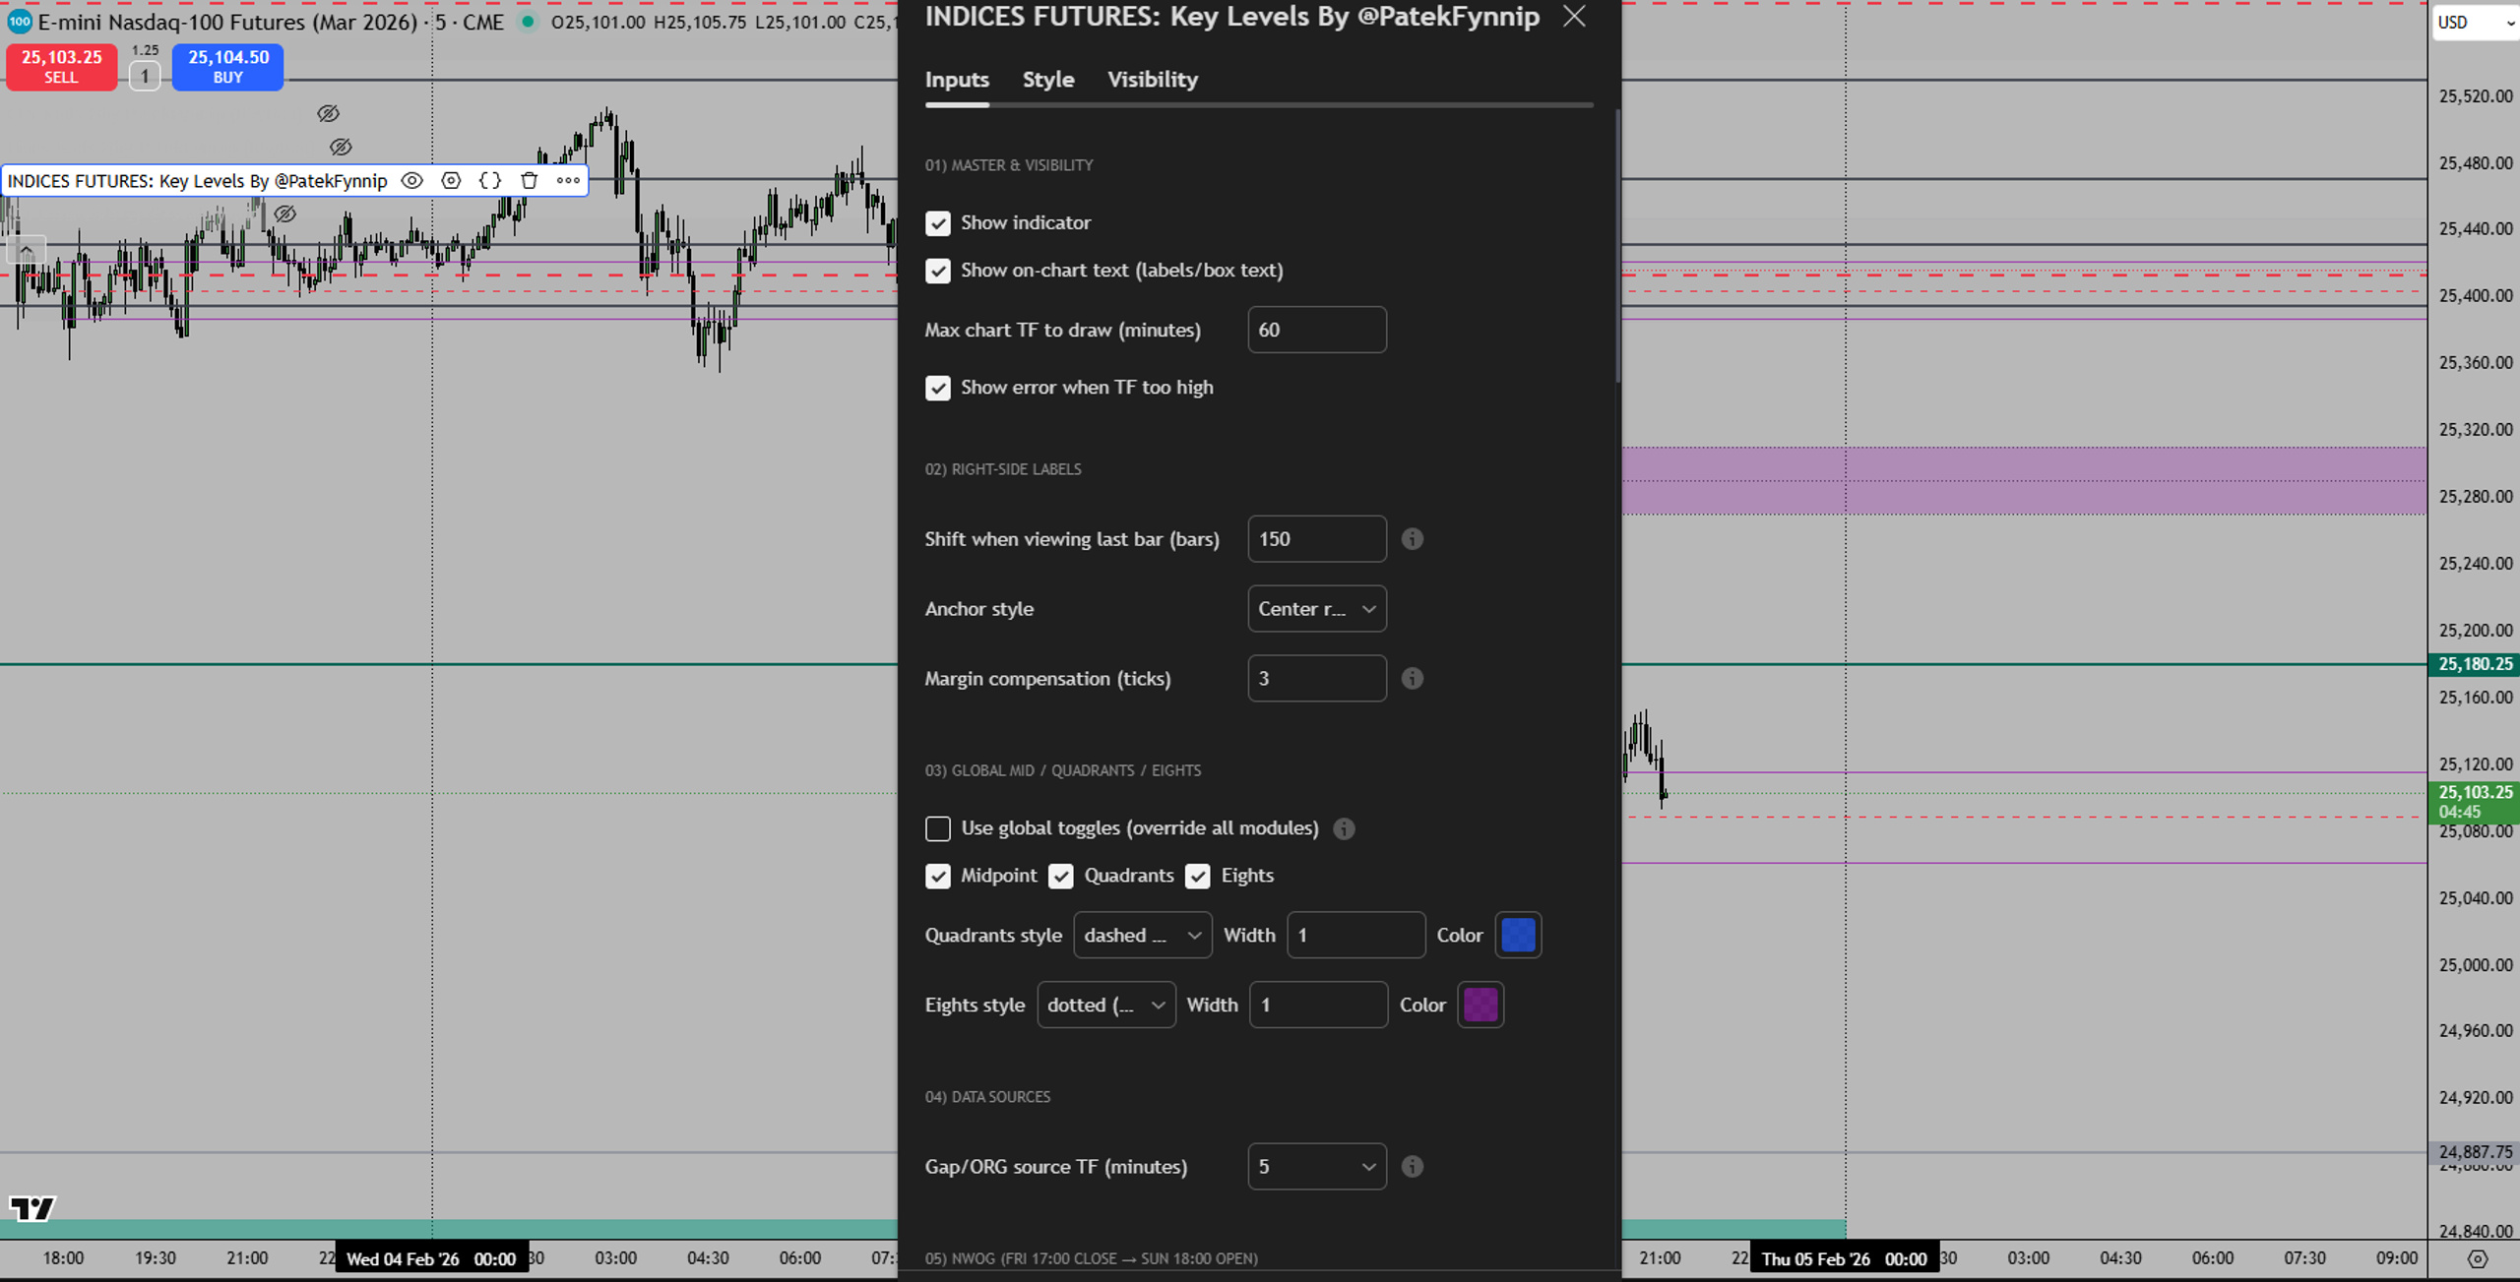Open the purple Eights color swatch
Viewport: 2520px width, 1282px height.
[x=1480, y=1006]
